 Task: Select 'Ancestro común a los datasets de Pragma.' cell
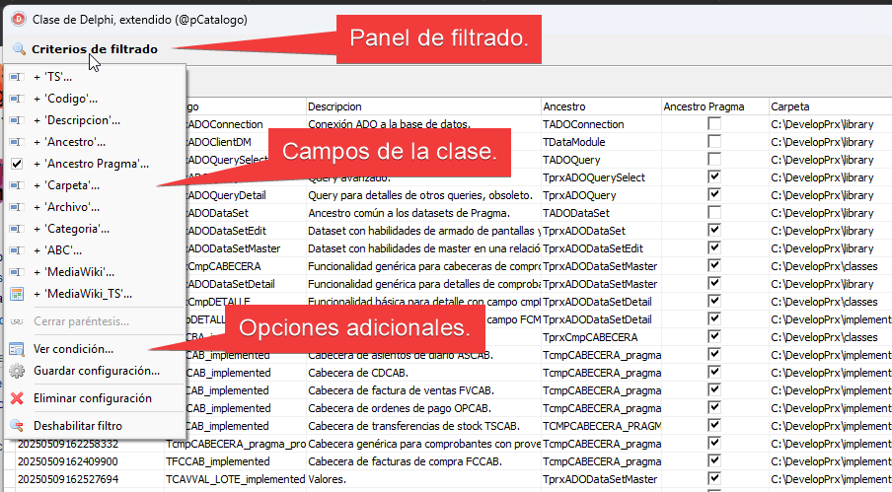click(x=424, y=213)
